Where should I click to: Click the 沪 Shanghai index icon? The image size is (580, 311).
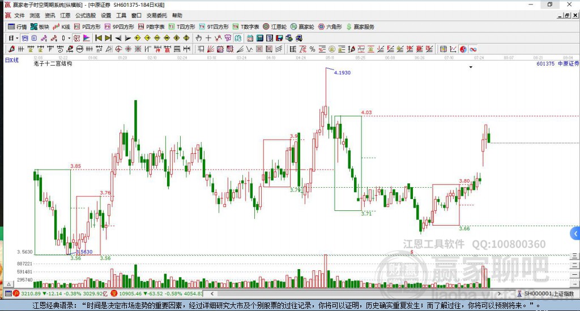pyautogui.click(x=16, y=293)
